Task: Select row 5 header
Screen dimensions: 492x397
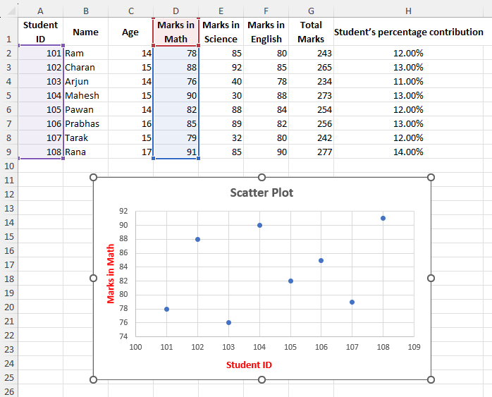Action: tap(8, 95)
